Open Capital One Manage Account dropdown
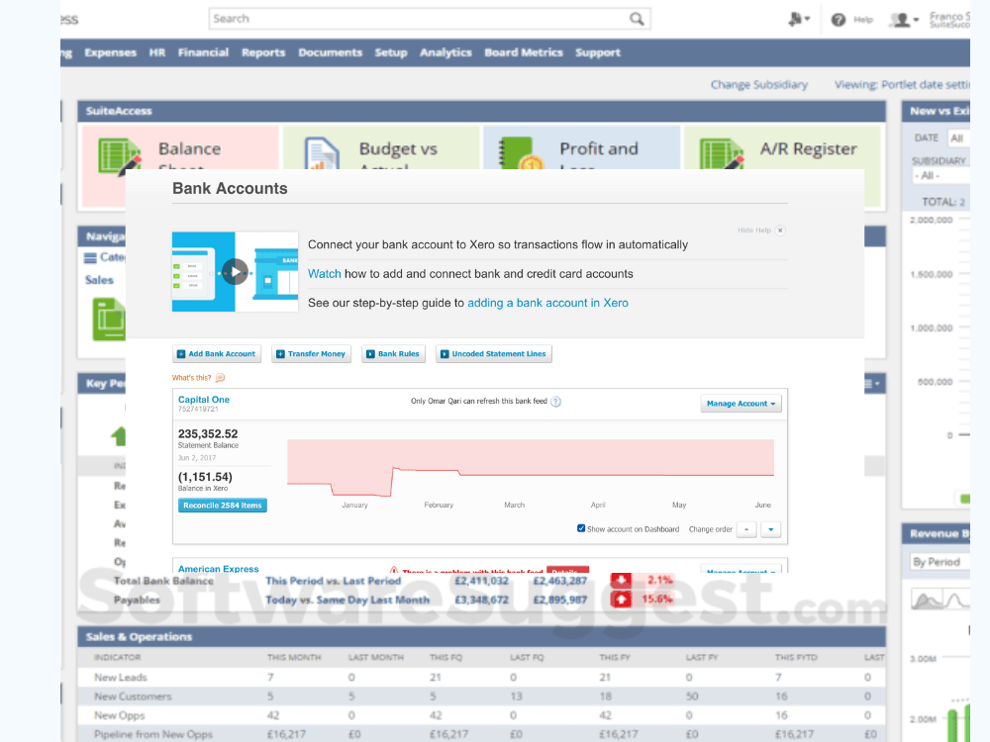The image size is (990, 742). [741, 404]
